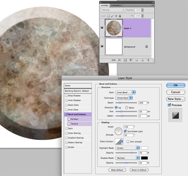The width and height of the screenshot is (188, 176).
Task: Create new adjustment layer icon
Action: click(131, 60)
